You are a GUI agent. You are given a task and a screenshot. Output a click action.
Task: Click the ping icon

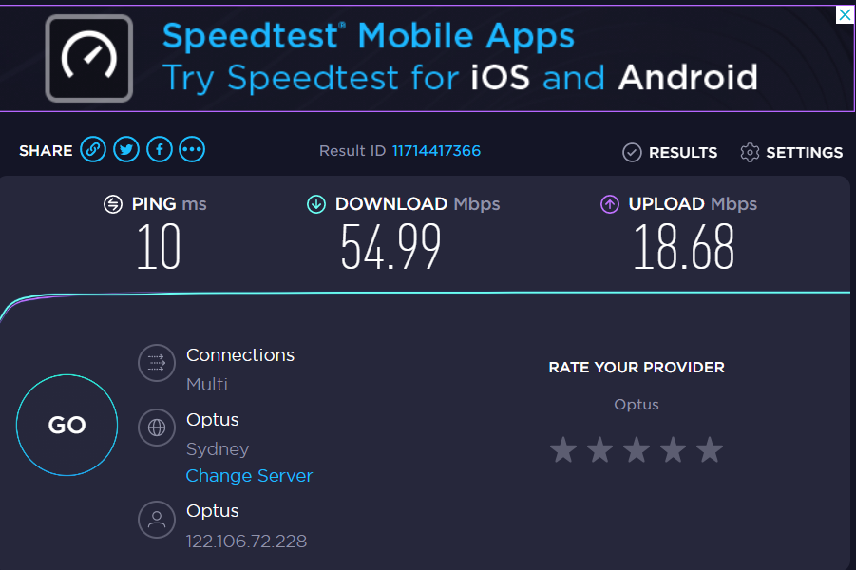(x=113, y=204)
